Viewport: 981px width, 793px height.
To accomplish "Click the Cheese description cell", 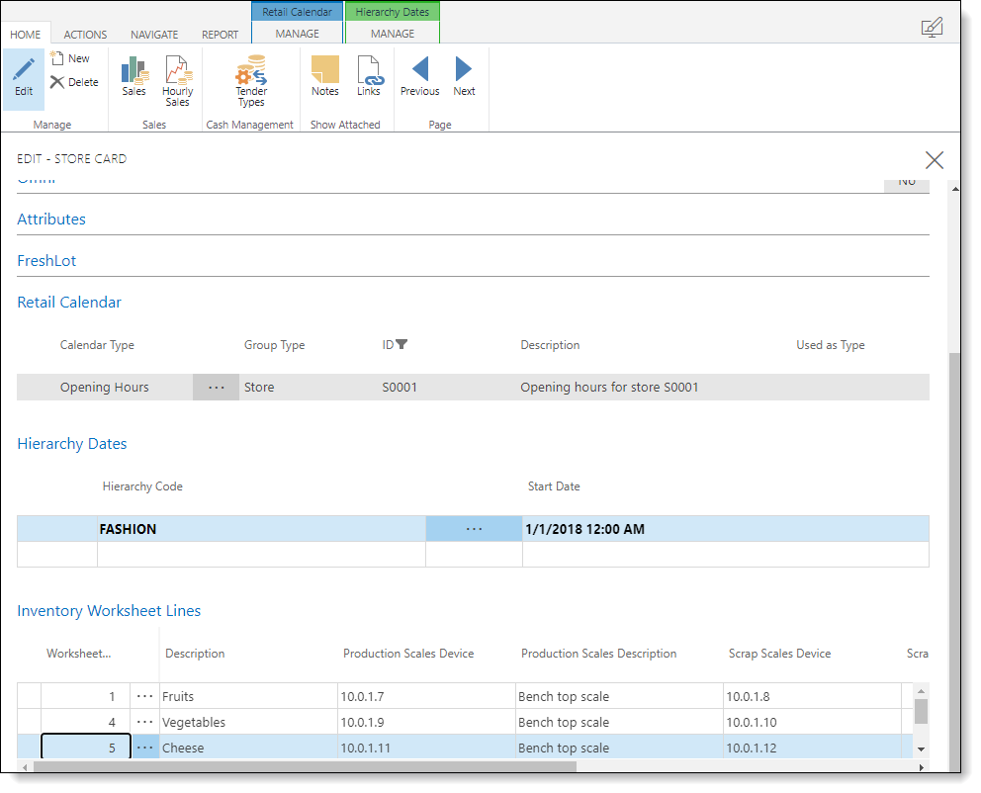I will pos(248,748).
